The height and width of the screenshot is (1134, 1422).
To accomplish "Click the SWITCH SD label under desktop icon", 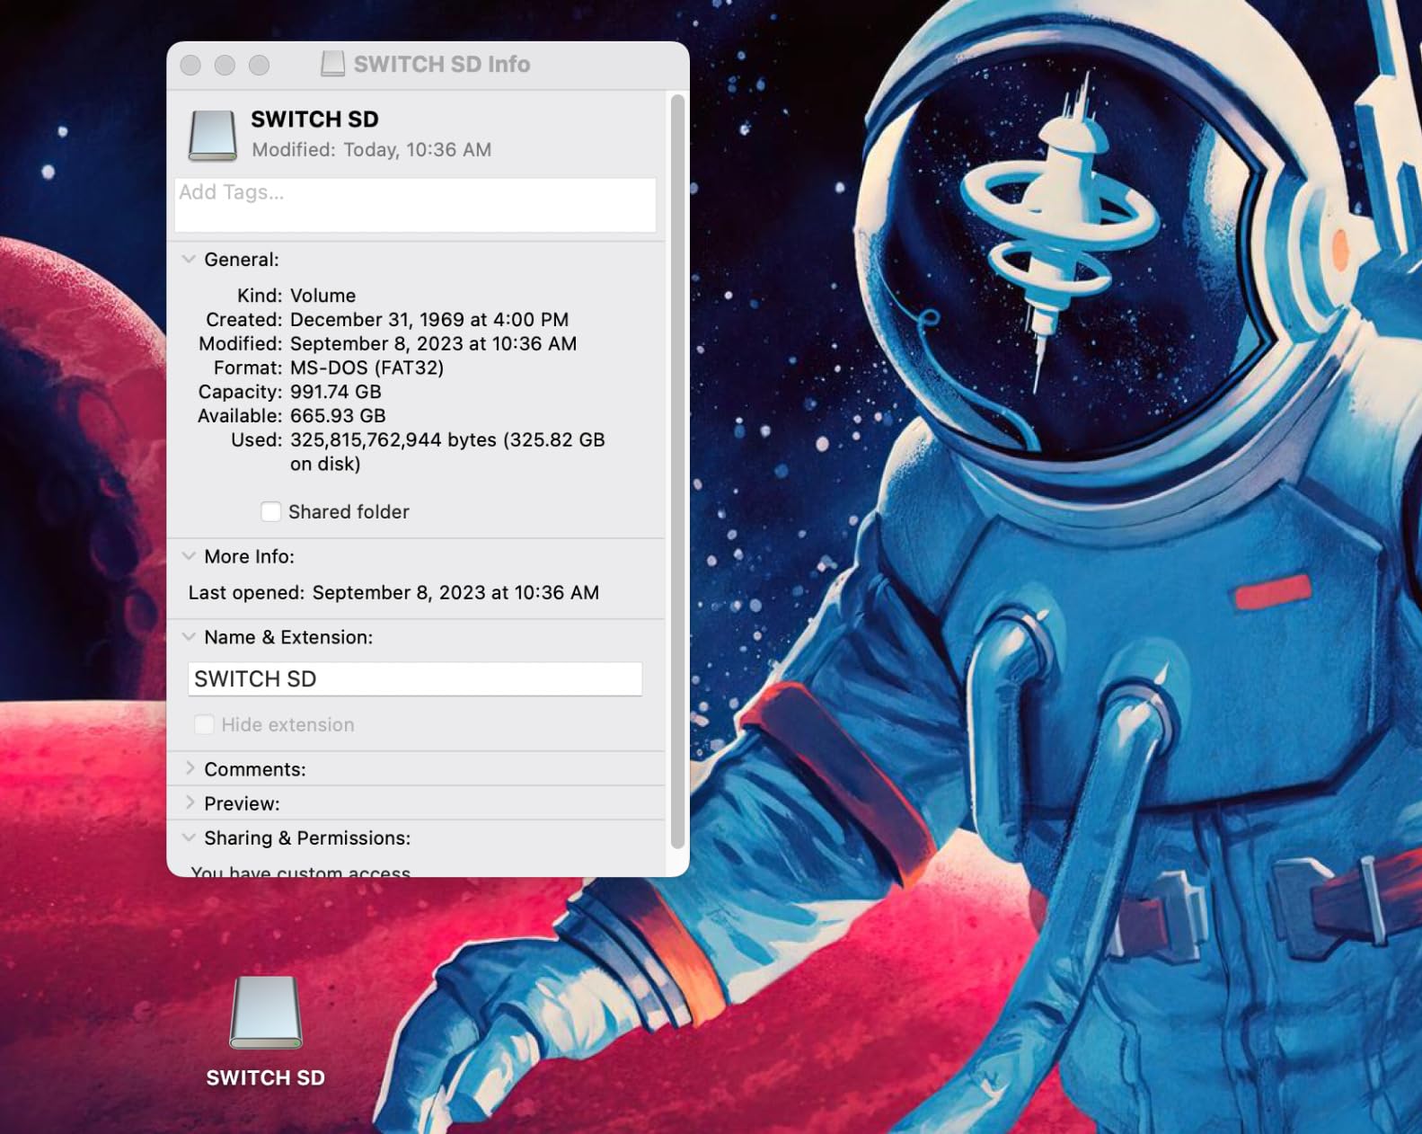I will pos(266,1077).
